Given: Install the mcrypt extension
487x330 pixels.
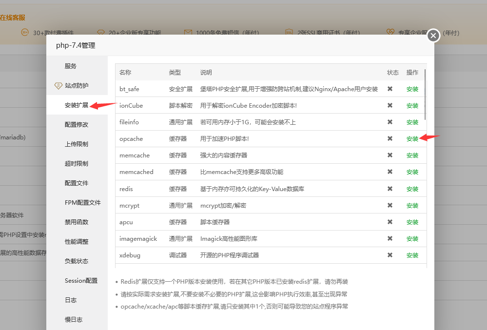Looking at the screenshot, I should click(x=412, y=206).
